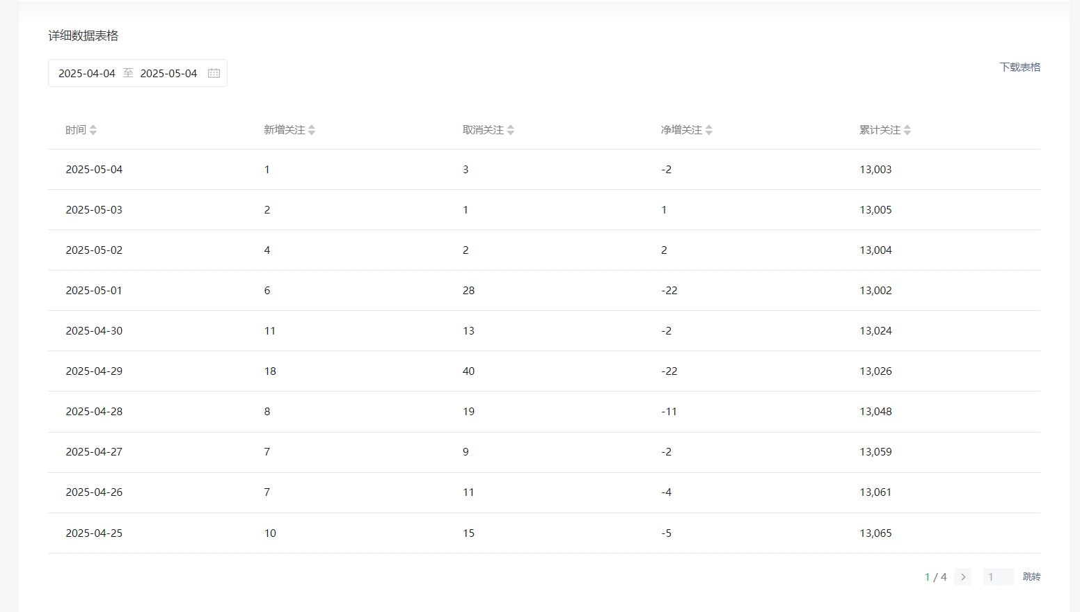
Task: Select date cell 2025-04-30
Action: [94, 331]
